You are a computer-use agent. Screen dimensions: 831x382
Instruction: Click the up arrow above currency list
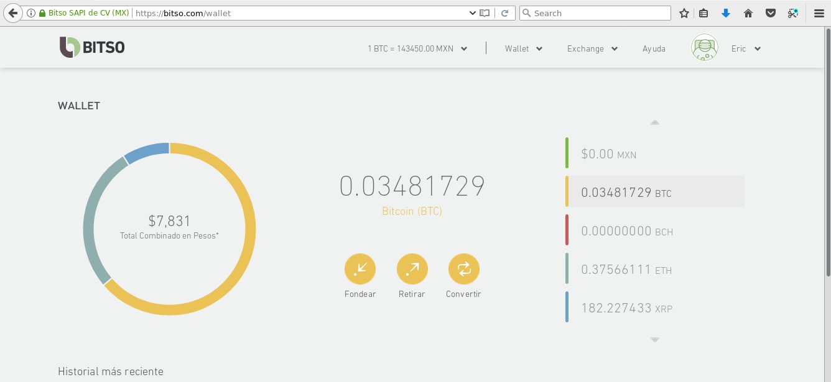click(654, 123)
